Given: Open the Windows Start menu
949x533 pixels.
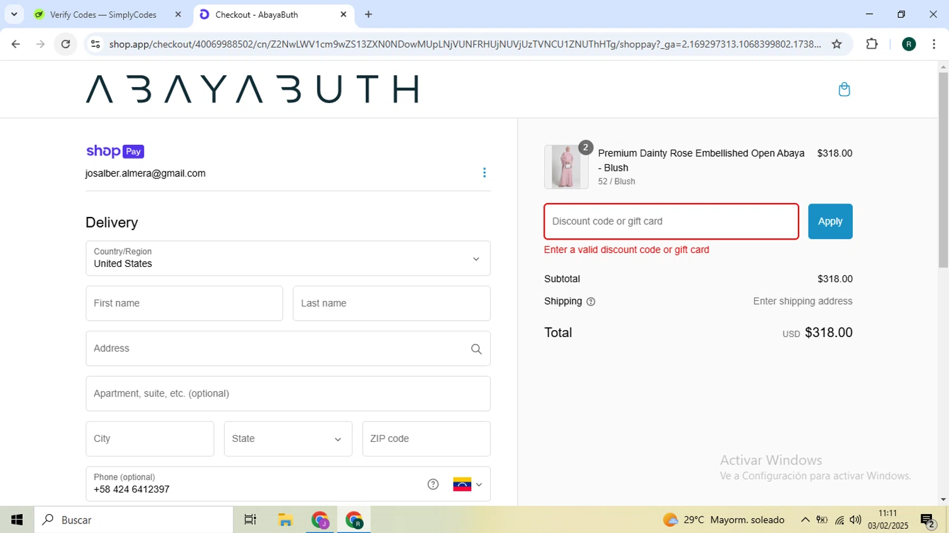Looking at the screenshot, I should tap(17, 520).
